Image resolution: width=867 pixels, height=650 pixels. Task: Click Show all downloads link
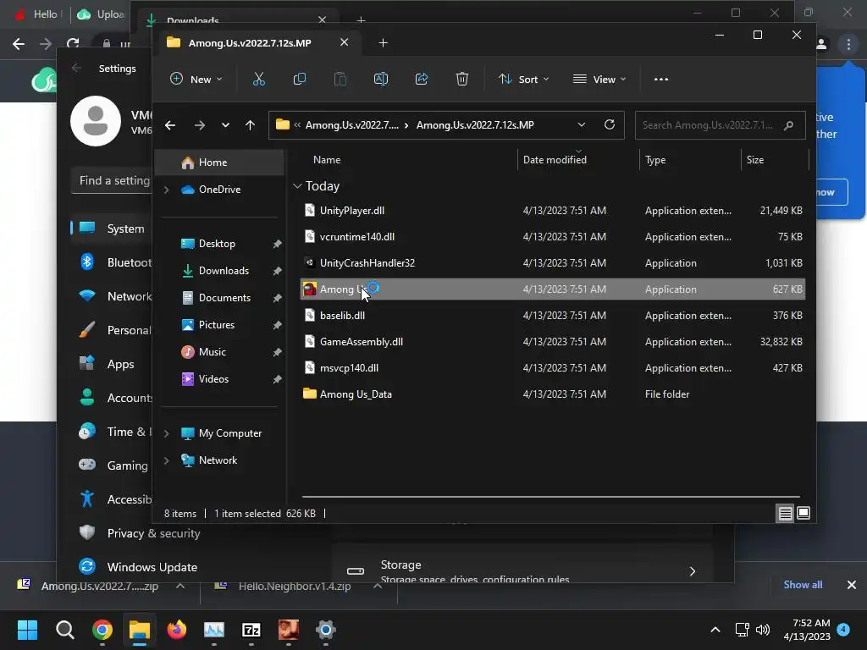tap(803, 585)
